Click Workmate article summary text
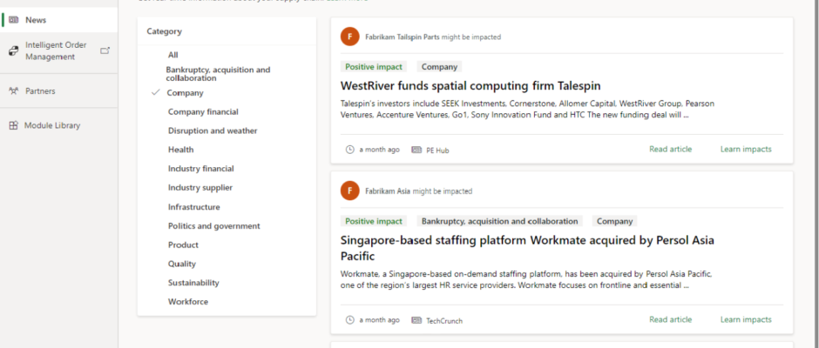819x348 pixels. 526,279
